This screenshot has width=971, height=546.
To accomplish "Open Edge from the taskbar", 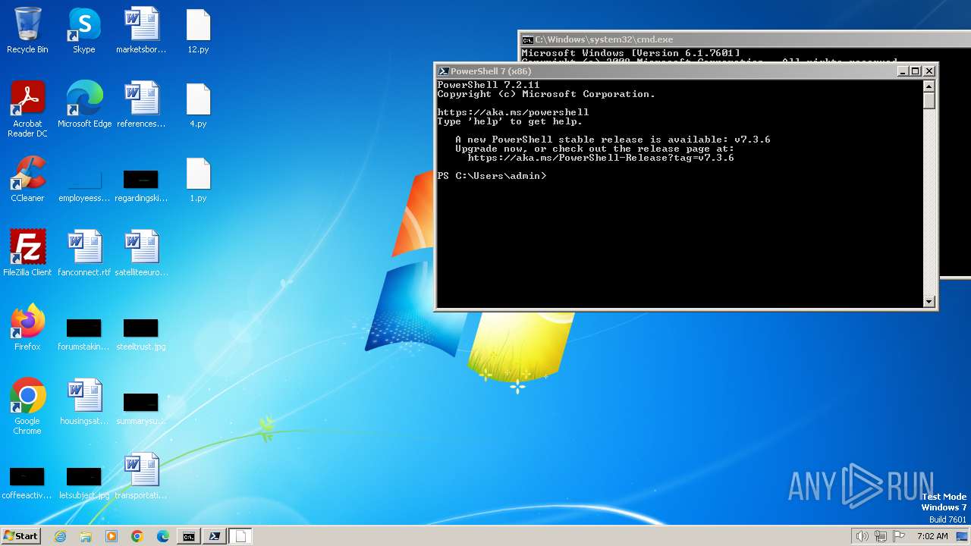I will point(163,536).
